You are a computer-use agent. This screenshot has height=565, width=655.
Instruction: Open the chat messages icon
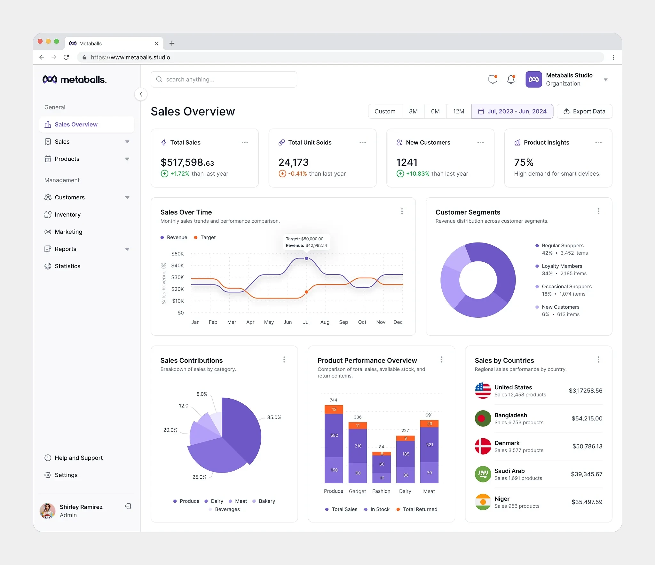493,79
